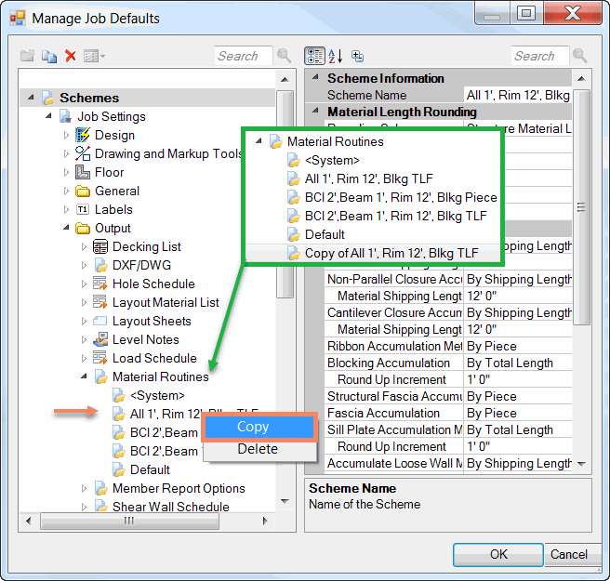
Task: Select the <System> scheme in the tree
Action: pyautogui.click(x=157, y=395)
